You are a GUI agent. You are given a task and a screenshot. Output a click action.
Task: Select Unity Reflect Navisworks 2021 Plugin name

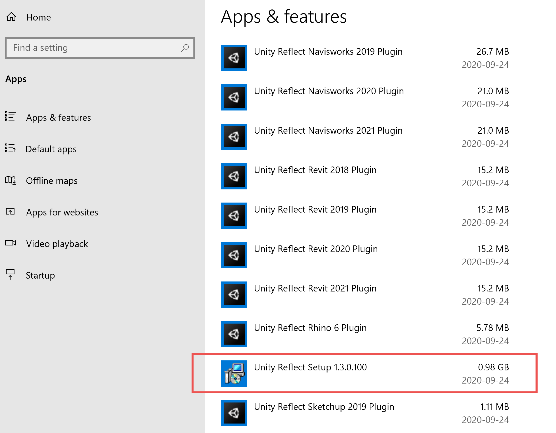pos(328,131)
